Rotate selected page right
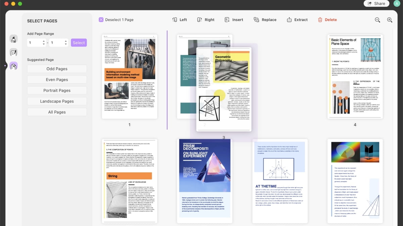This screenshot has width=403, height=226. [x=206, y=20]
